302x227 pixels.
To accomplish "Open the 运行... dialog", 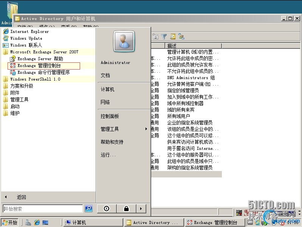I will click(108, 155).
